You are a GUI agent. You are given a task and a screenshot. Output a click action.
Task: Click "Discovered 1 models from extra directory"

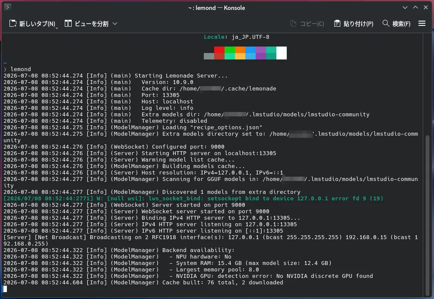(x=231, y=192)
